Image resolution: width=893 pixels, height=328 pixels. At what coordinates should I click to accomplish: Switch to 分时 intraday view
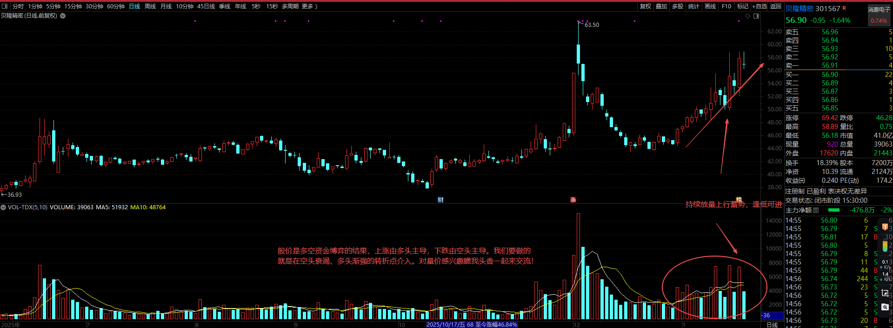(x=18, y=6)
